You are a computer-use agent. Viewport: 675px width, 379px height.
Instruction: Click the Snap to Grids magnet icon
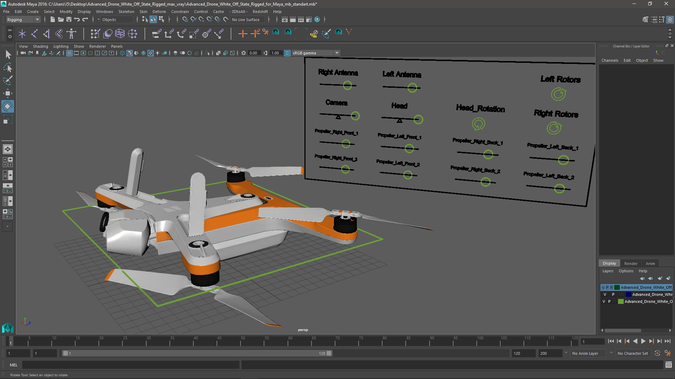click(x=185, y=20)
